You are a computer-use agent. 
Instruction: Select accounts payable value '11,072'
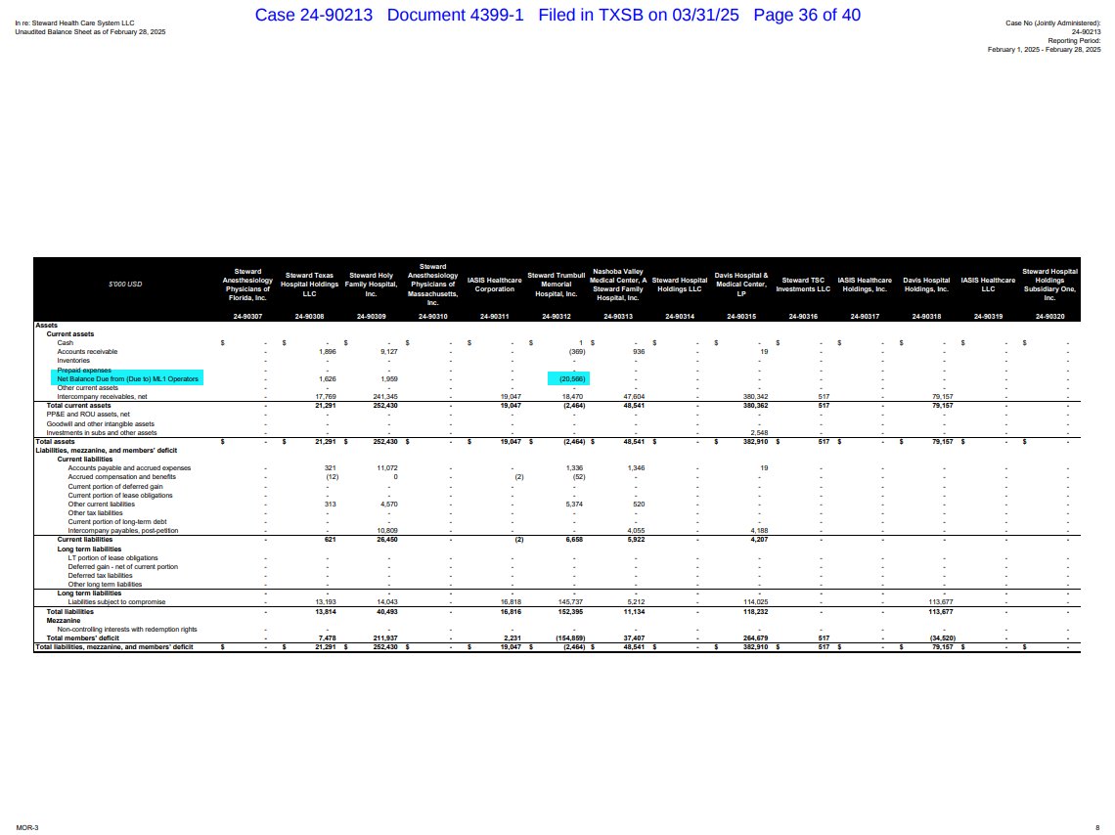387,468
